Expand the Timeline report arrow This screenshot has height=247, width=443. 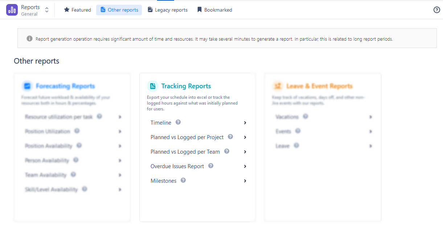245,123
